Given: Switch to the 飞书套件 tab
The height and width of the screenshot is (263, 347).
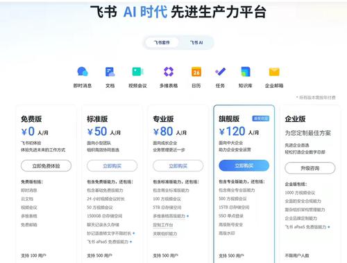Looking at the screenshot, I should coord(162,42).
